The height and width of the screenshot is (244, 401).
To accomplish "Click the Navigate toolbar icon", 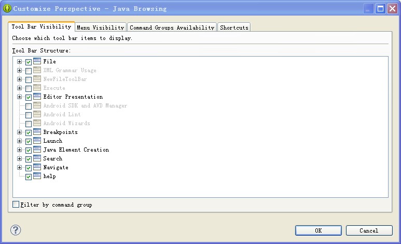I will pyautogui.click(x=37, y=167).
